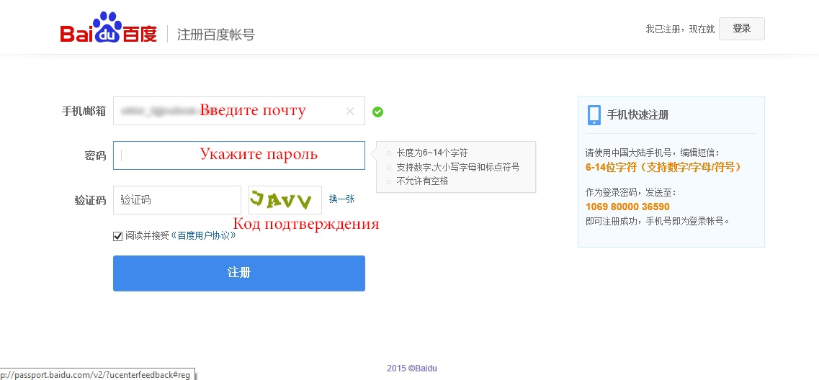This screenshot has width=819, height=380.
Task: Click the 即可注册成功 text line
Action: (658, 221)
